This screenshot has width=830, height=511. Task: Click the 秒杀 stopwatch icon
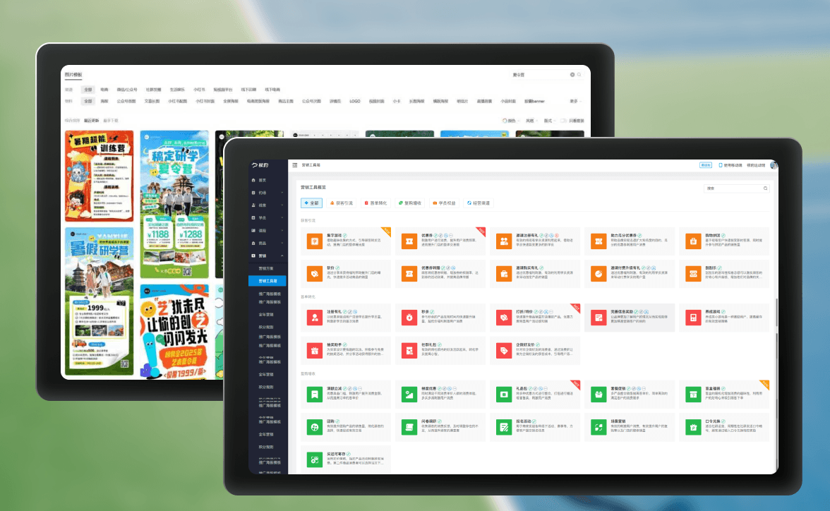tap(409, 318)
